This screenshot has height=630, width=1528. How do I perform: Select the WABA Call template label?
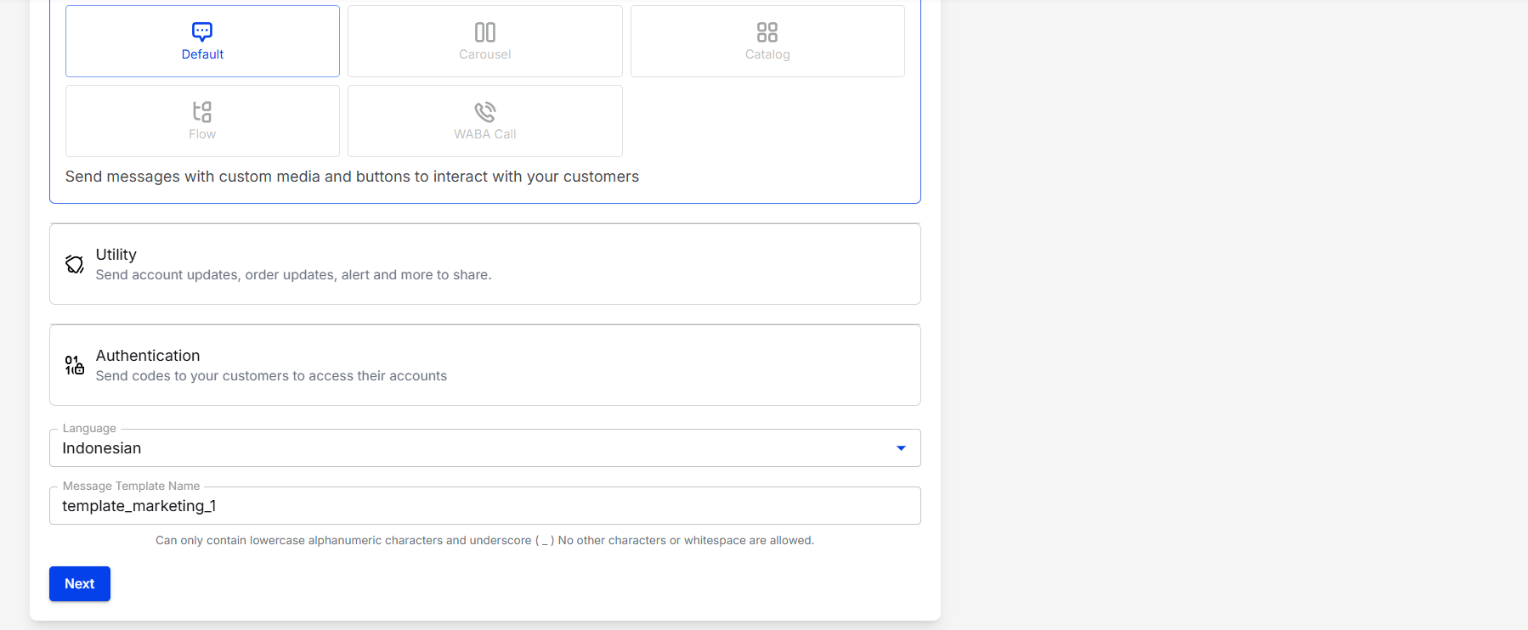pos(485,134)
